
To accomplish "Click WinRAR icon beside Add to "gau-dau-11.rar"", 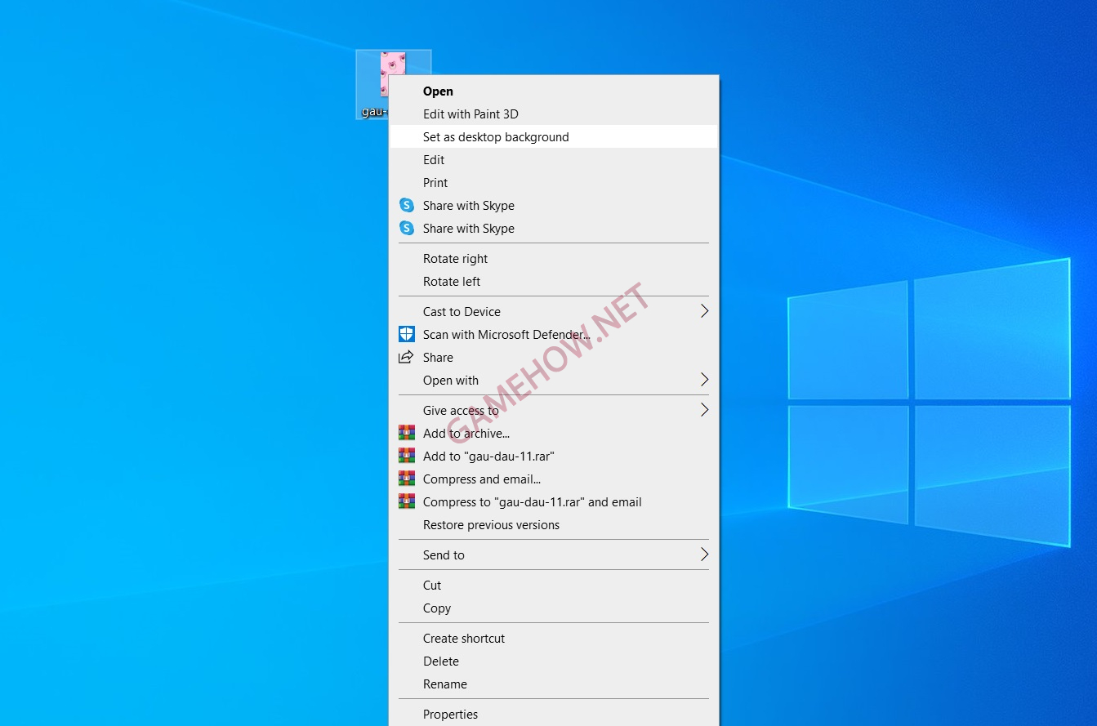I will [406, 456].
